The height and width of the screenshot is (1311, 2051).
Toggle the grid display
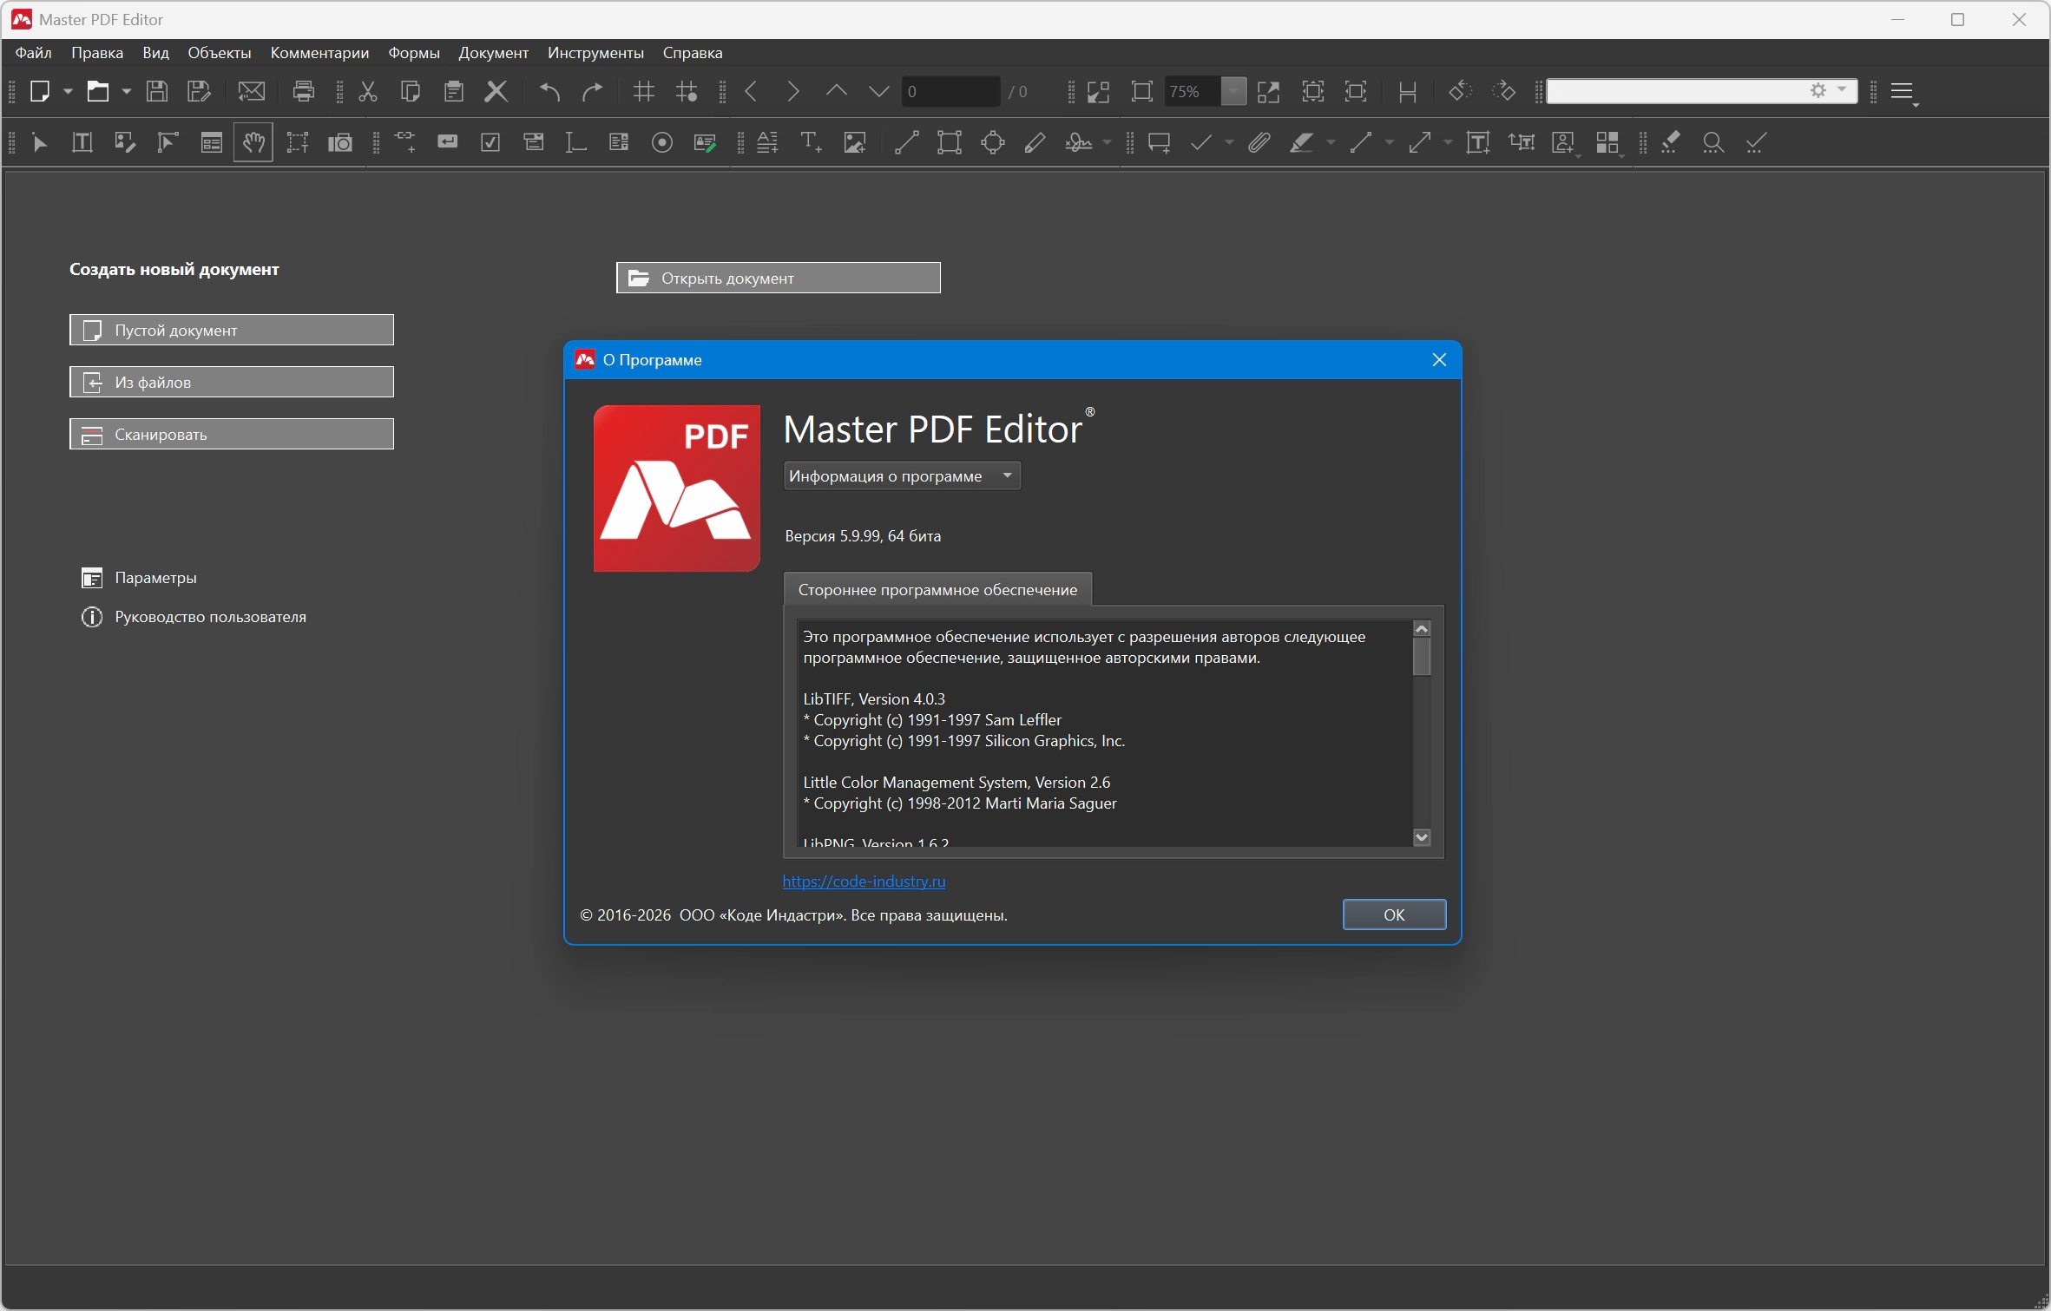pos(644,91)
